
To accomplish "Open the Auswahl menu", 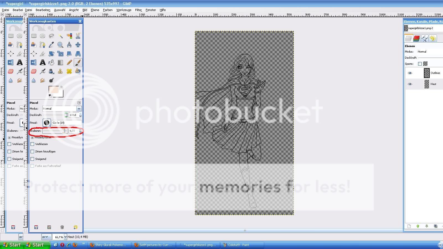I will click(x=60, y=10).
